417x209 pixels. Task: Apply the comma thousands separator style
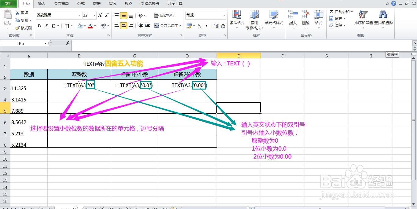pyautogui.click(x=207, y=26)
